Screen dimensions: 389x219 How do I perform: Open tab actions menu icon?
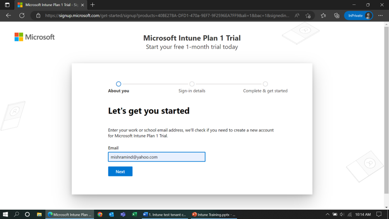[7, 5]
